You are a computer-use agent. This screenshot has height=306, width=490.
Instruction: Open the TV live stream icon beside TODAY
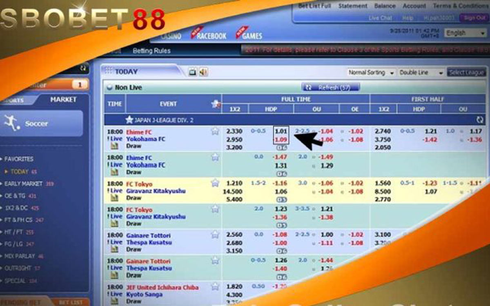193,72
